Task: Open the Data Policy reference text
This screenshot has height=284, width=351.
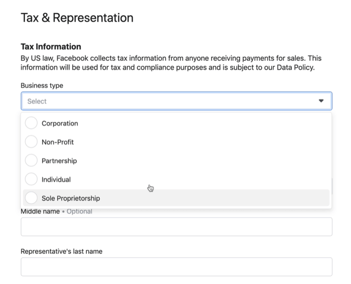Action: click(x=295, y=67)
